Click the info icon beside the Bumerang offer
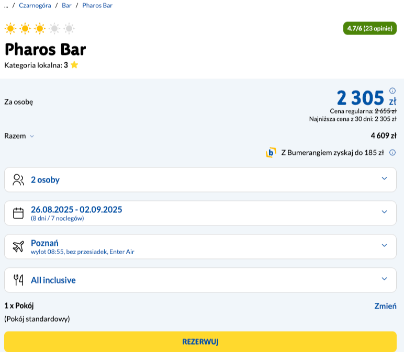Viewport: 404px width, 352px height. click(392, 152)
